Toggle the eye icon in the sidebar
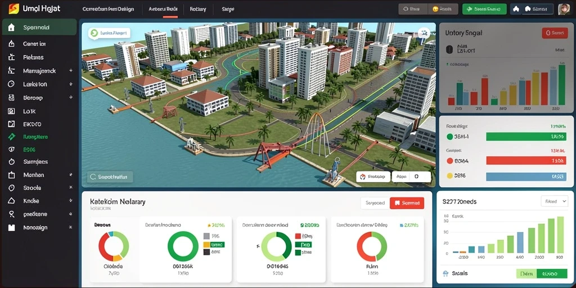Viewport: 576px width, 288px height. click(x=11, y=150)
